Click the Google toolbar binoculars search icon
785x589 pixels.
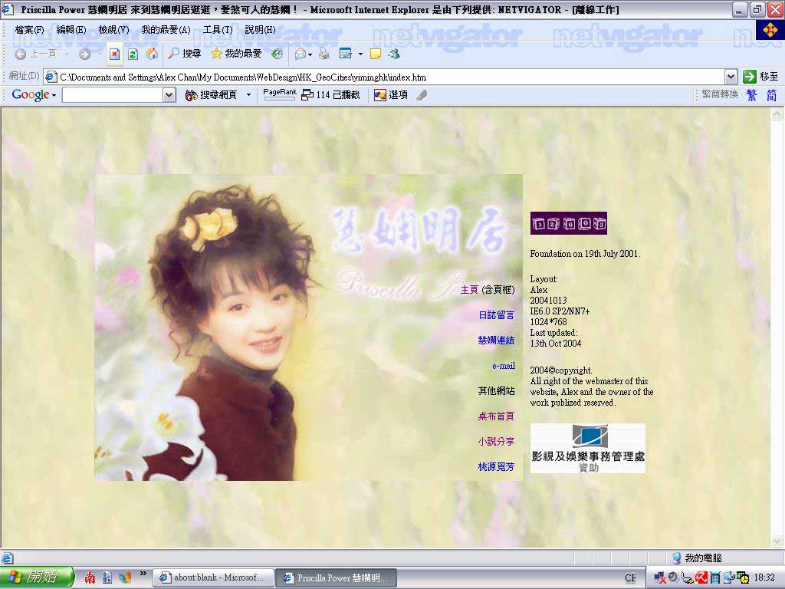[x=191, y=94]
